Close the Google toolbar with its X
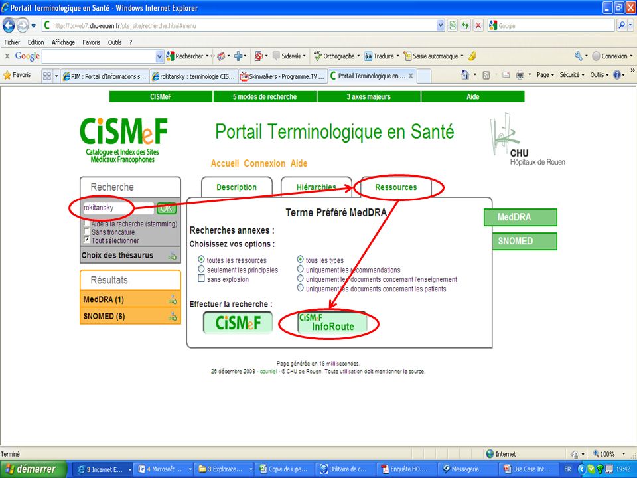 pyautogui.click(x=7, y=56)
